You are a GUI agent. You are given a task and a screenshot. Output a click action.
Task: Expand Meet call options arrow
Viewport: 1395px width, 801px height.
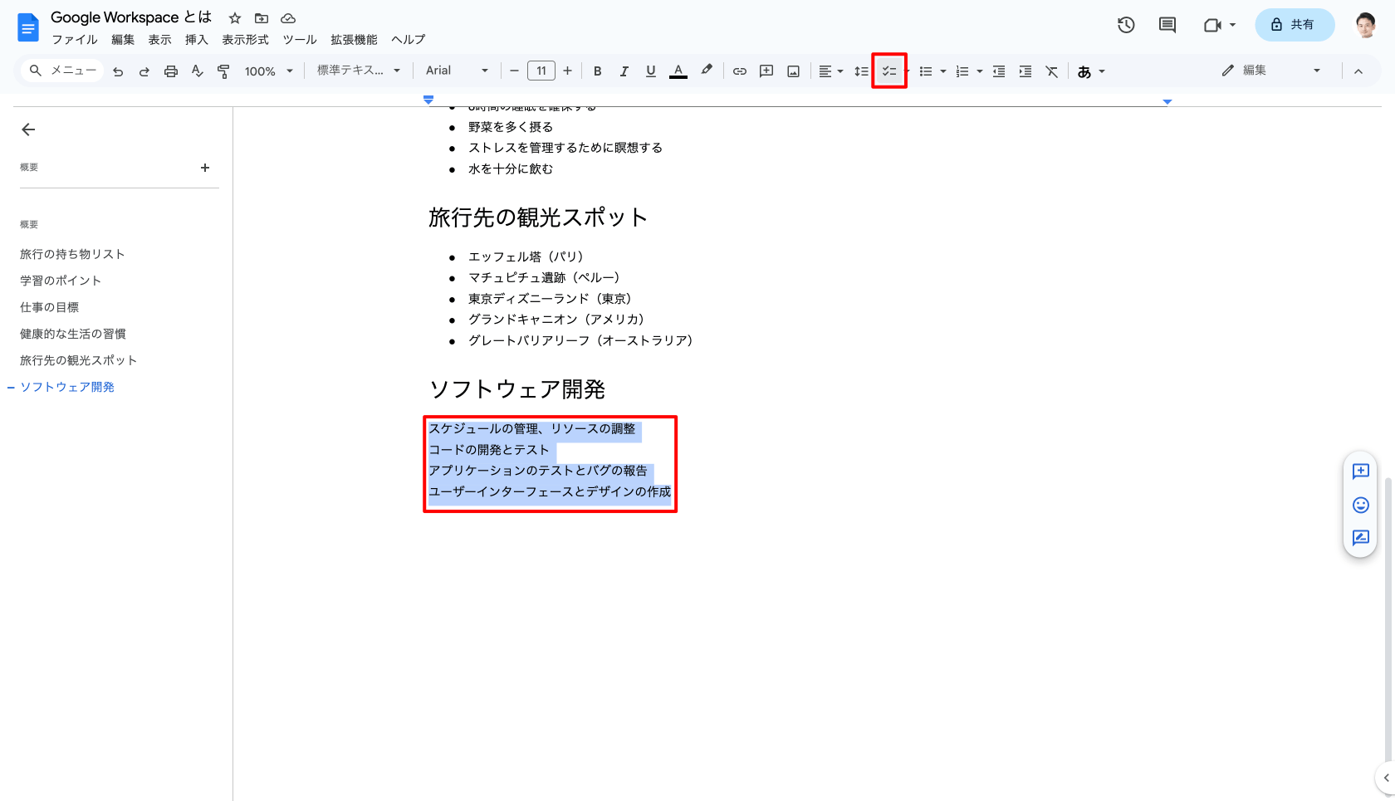[1232, 25]
